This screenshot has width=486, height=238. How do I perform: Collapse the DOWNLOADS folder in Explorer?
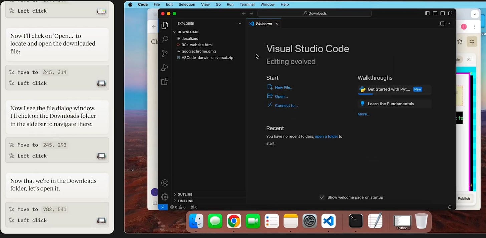[175, 32]
